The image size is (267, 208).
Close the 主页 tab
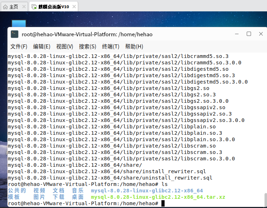coord(24,7)
